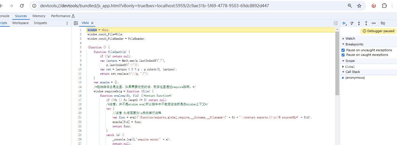Click the Step button with arrow-dot
This screenshot has height=145, width=397.
pyautogui.click(x=373, y=23)
